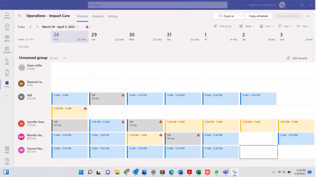Click Add people button
Viewport: 316px width, 177px height.
[297, 58]
